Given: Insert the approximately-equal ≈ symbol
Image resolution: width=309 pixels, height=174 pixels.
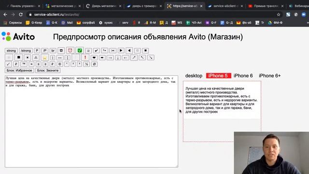Looking at the screenshot, I should [31, 64].
